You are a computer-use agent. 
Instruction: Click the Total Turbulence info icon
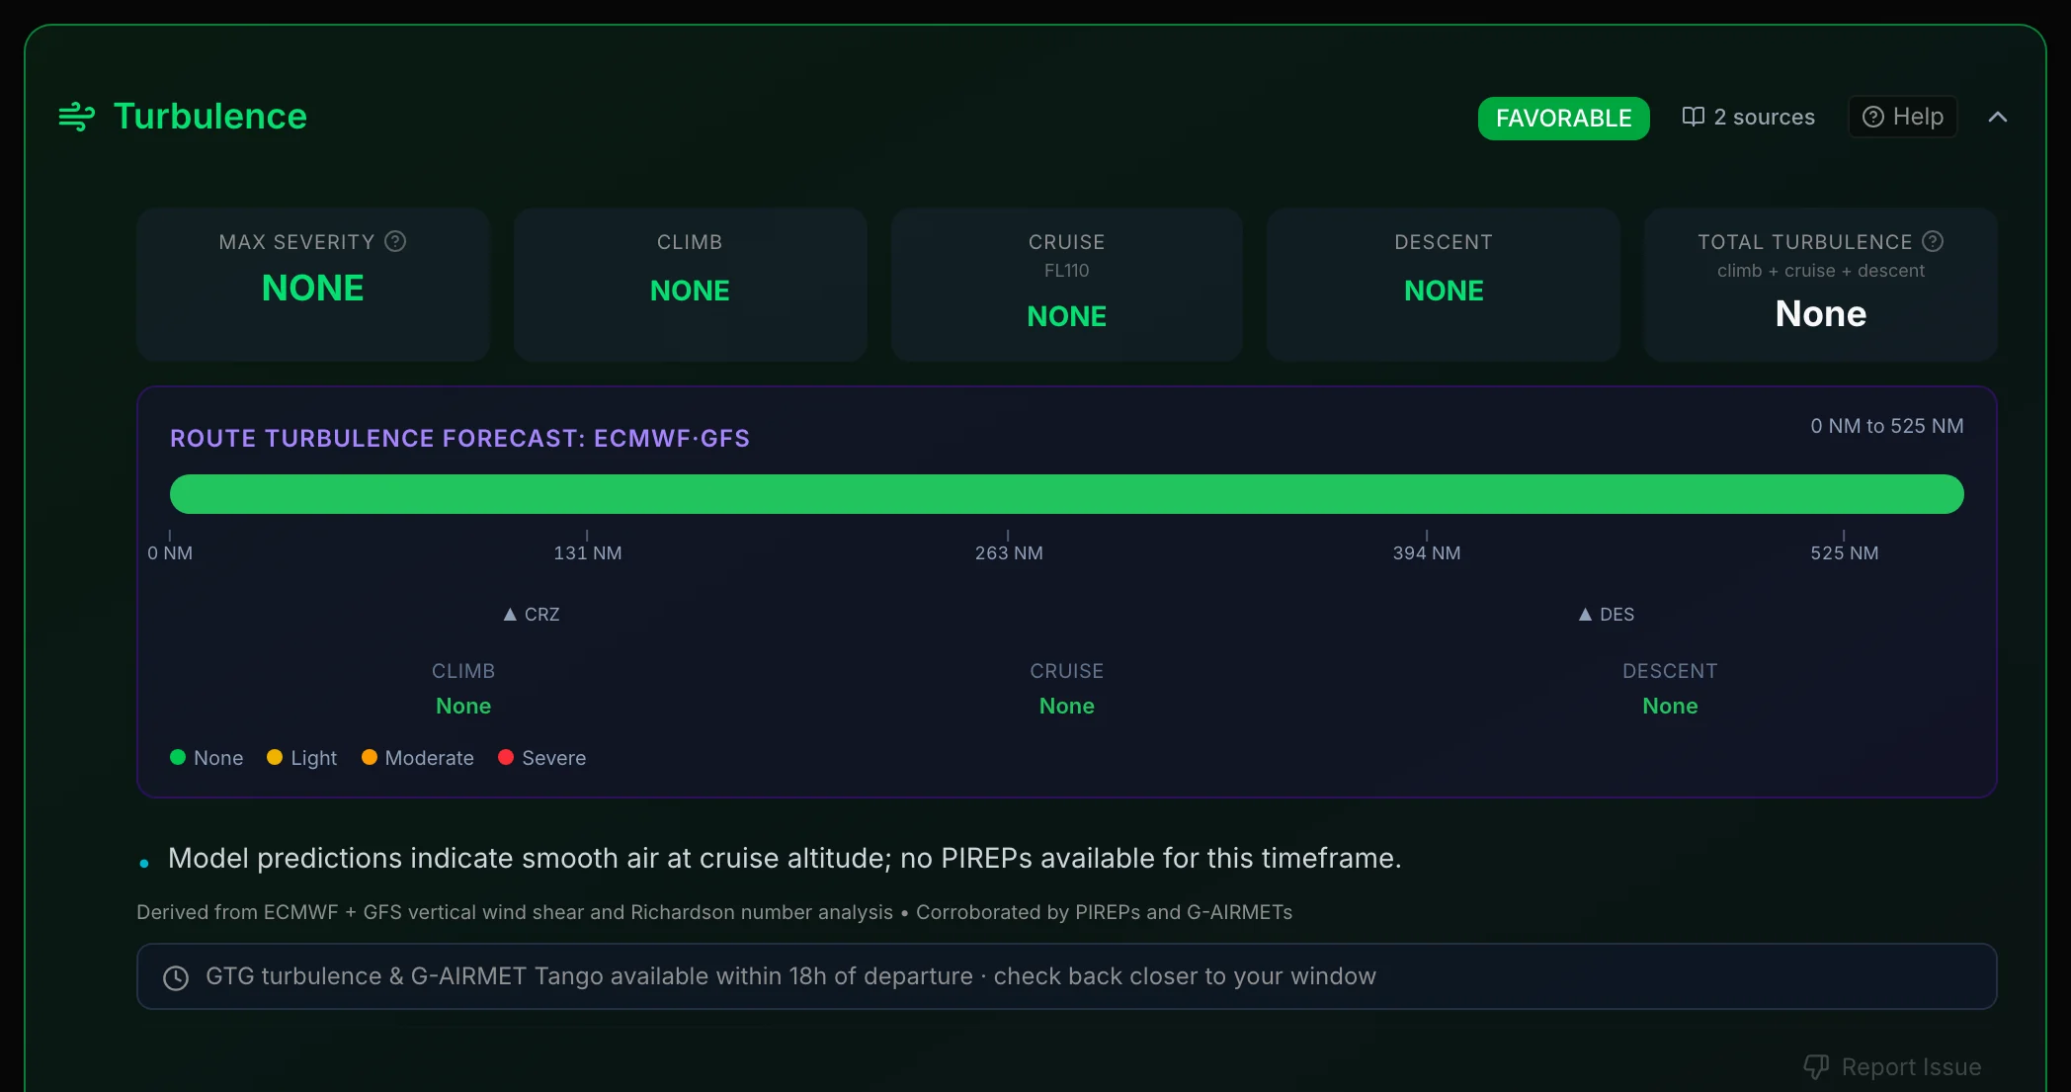(x=1933, y=241)
